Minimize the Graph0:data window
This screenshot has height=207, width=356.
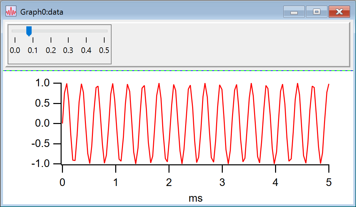tap(294, 12)
